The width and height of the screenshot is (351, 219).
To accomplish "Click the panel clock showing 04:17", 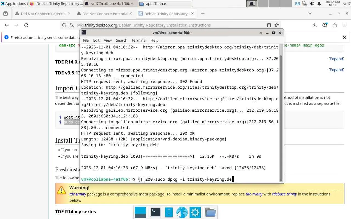I will pyautogui.click(x=333, y=4).
